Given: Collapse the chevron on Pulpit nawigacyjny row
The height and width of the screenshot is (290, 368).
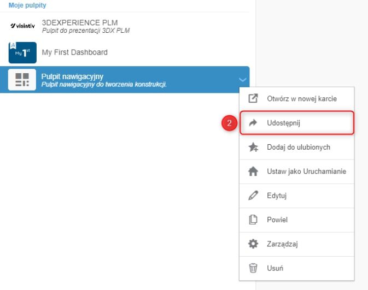Looking at the screenshot, I should click(x=242, y=80).
